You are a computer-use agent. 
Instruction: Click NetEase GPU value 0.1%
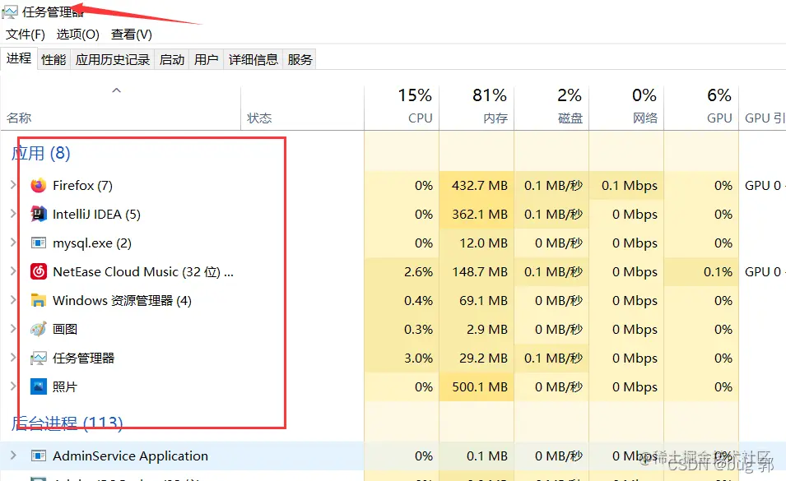pos(718,272)
